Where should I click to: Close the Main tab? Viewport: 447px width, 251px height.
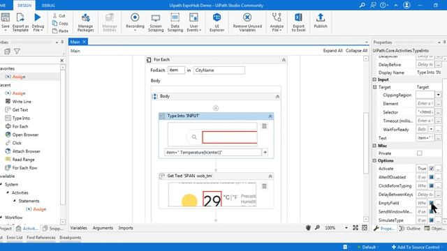click(85, 42)
